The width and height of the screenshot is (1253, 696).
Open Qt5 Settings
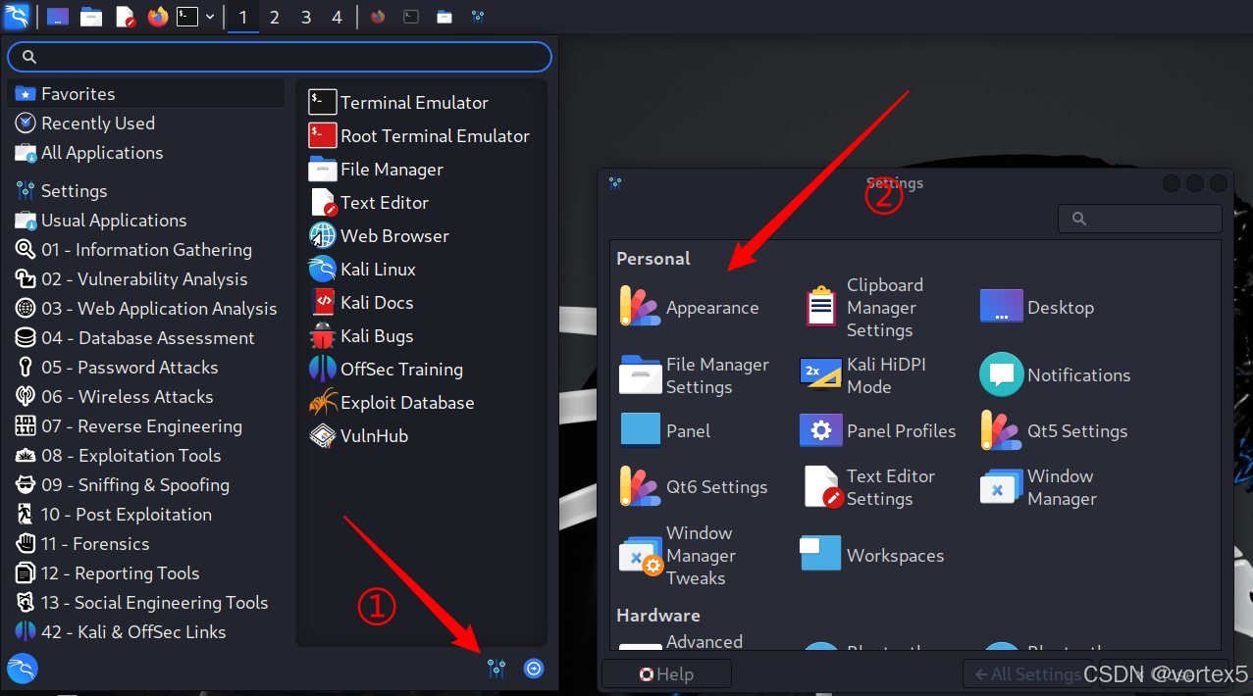pos(1054,430)
